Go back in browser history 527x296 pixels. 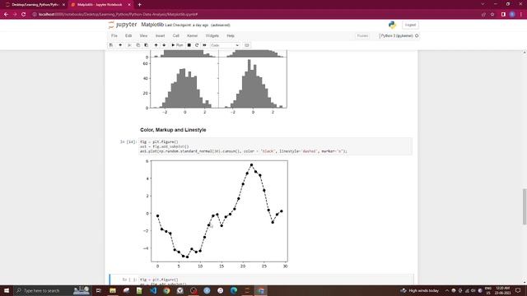(x=6, y=15)
